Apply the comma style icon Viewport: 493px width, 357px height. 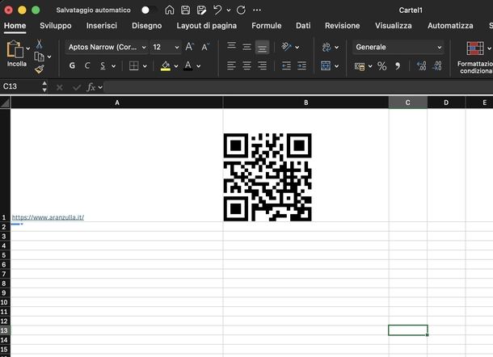398,66
